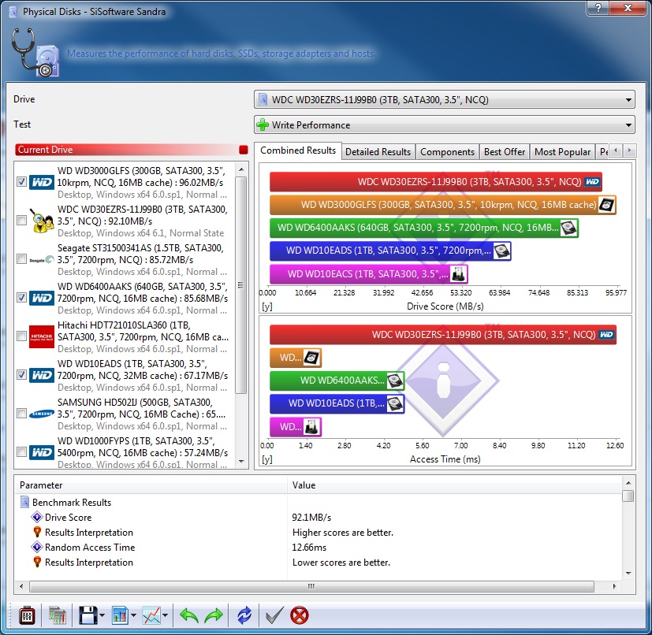Click the tab strip scroll left arrow
The width and height of the screenshot is (652, 635).
click(616, 150)
